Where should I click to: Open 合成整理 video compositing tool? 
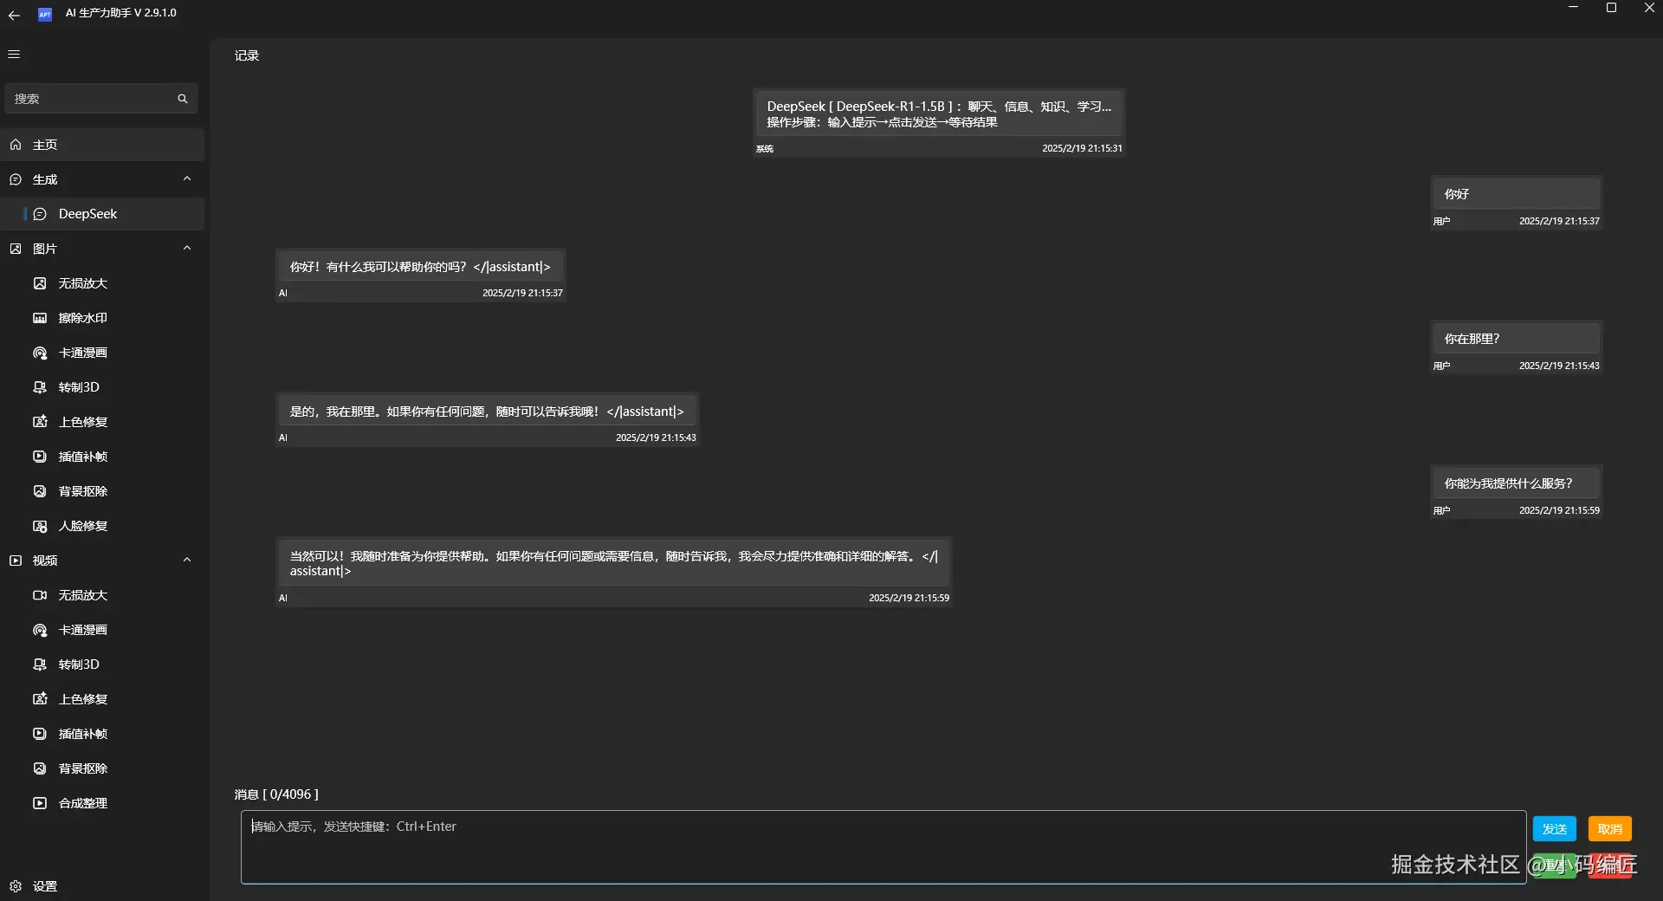coord(102,803)
